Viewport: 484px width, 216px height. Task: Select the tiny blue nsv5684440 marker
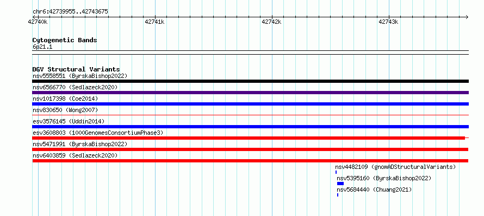point(338,195)
